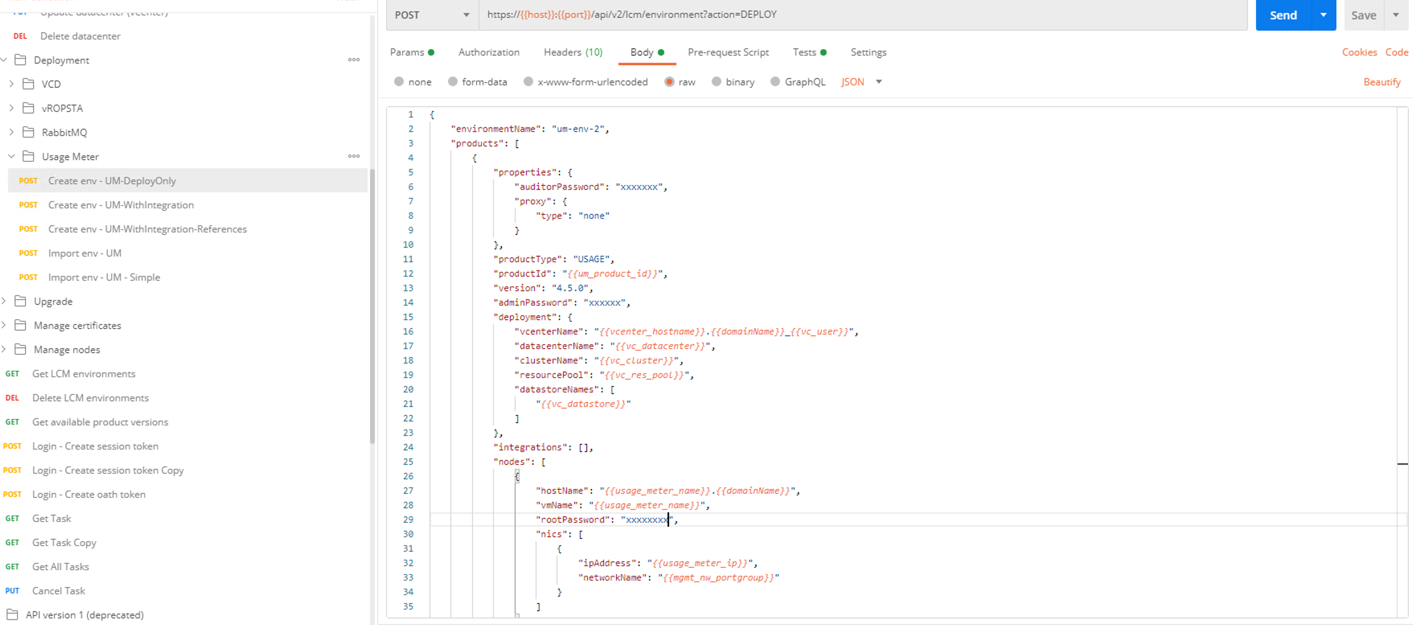
Task: Collapse the Deployment folder chevron
Action: click(4, 60)
